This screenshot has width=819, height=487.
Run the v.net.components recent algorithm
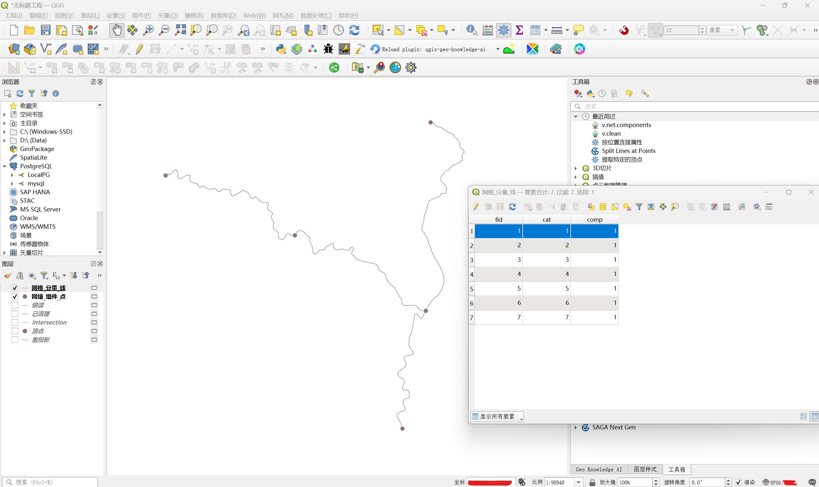(626, 125)
